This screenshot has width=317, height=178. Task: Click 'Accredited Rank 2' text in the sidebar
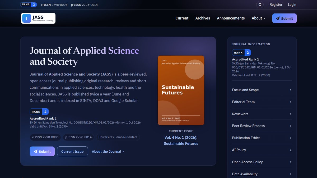coord(245,59)
